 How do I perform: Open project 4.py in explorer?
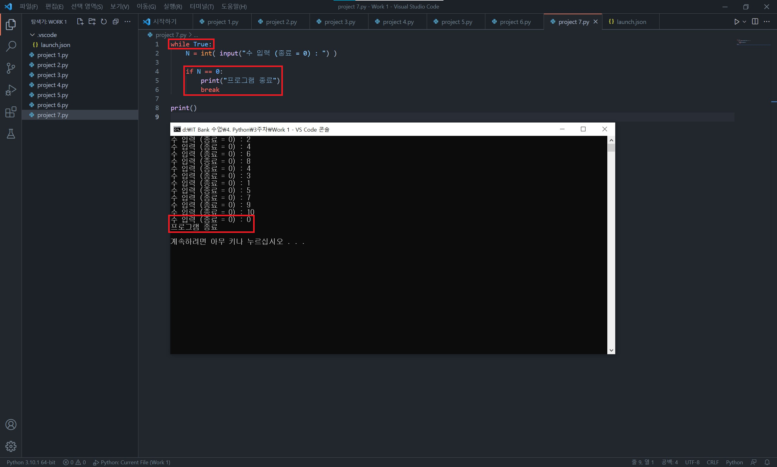click(x=53, y=85)
